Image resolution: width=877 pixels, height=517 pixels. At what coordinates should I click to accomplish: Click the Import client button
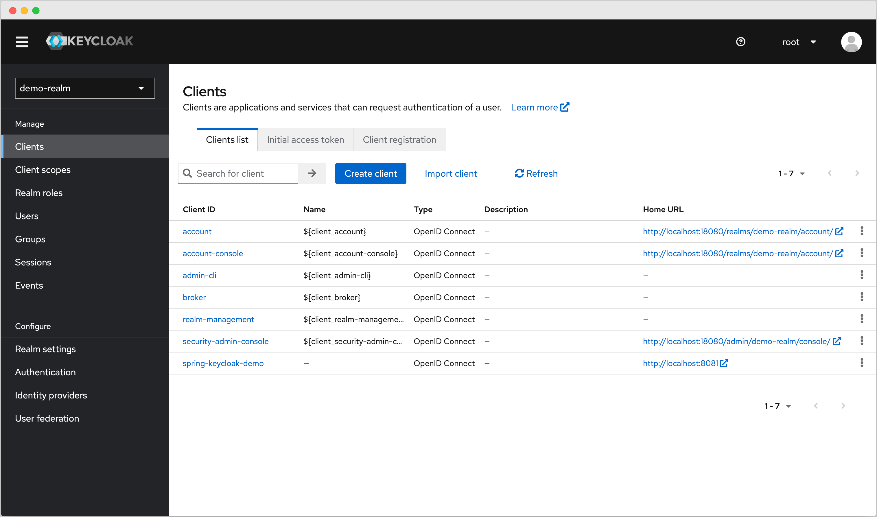tap(452, 173)
